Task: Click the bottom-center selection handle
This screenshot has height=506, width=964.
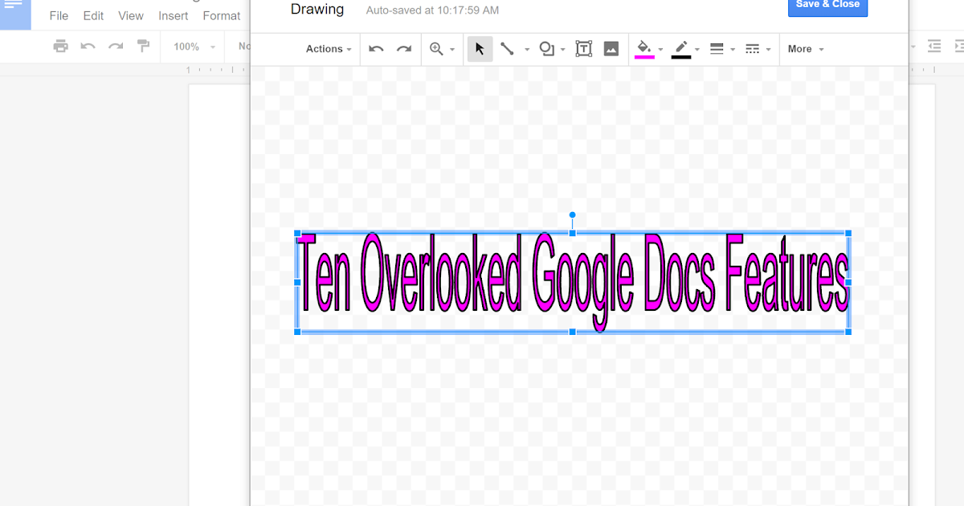Action: point(573,332)
